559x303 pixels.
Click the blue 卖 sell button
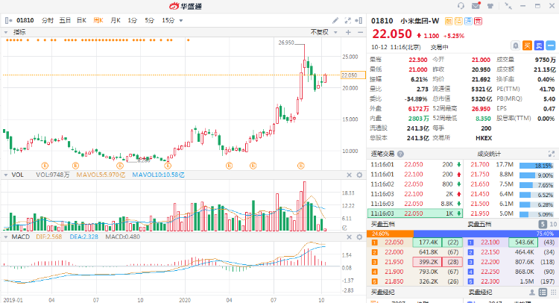(x=539, y=46)
